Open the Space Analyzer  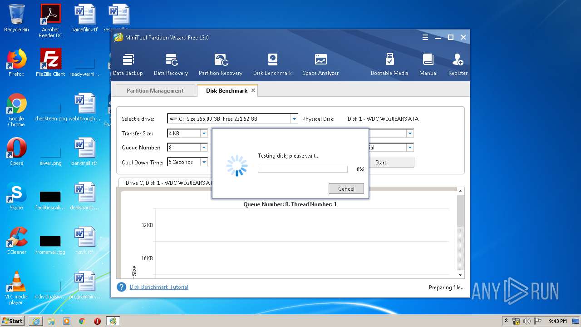point(320,64)
